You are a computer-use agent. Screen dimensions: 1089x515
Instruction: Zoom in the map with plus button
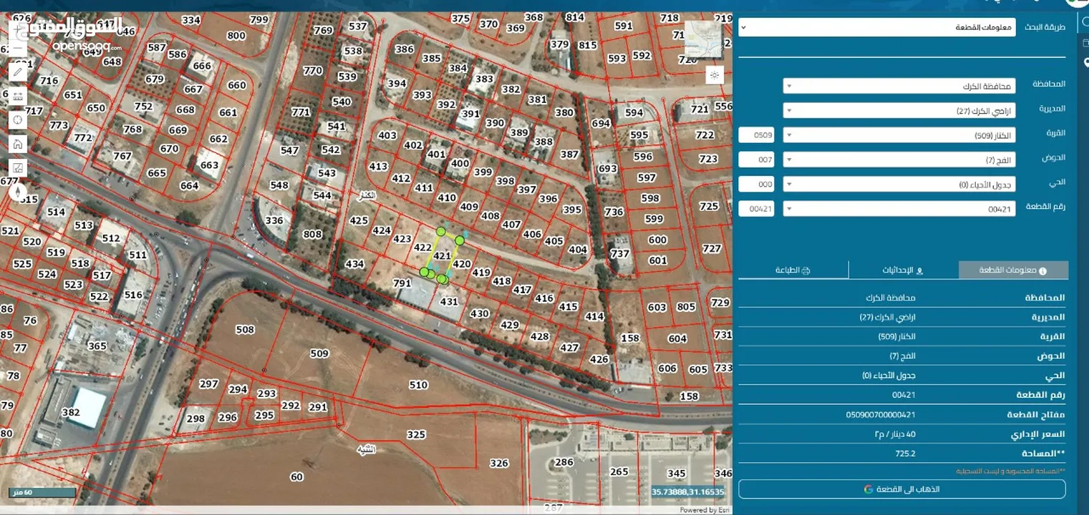pos(18,29)
